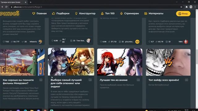198x111 pixels.
Task: Open title Топ вайфу всех времён!
Action: click(164, 80)
